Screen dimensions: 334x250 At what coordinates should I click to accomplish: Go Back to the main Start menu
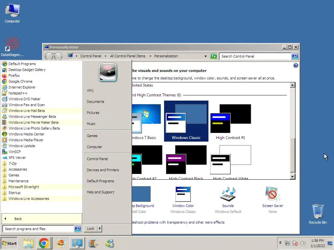(x=41, y=219)
